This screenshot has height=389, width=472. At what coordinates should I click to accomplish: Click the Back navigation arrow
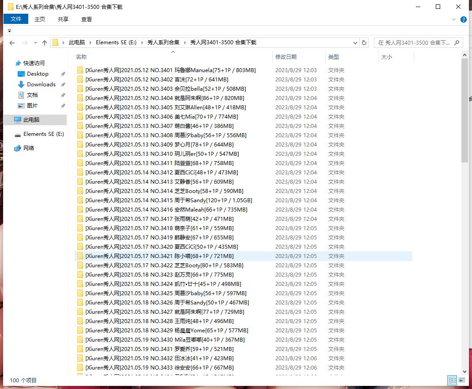point(12,42)
